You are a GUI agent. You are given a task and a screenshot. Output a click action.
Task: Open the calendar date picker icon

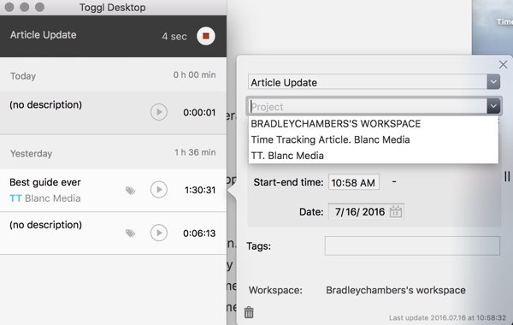[396, 211]
